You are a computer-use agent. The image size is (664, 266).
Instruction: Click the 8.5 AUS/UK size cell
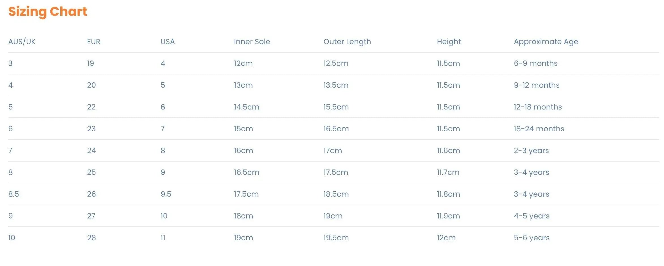point(14,194)
